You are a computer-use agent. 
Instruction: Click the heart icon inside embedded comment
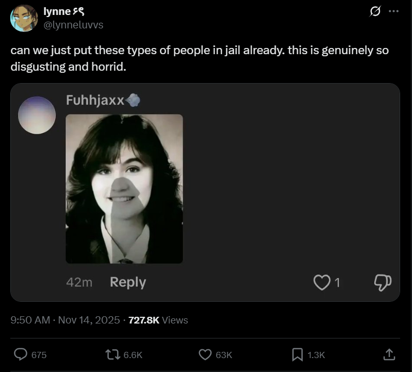click(x=322, y=282)
